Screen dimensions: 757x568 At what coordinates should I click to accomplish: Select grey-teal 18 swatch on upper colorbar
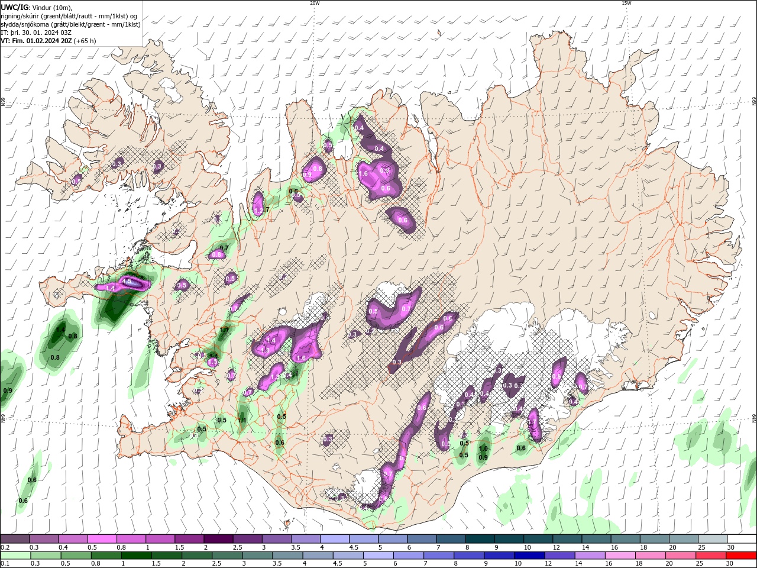click(654, 539)
